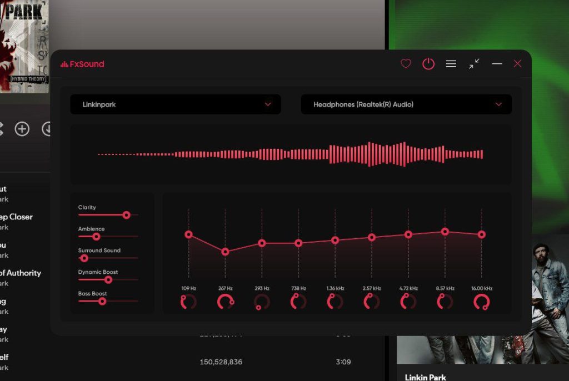Click the 4.72 kHz frequency knob
Viewport: 569px width, 381px height.
click(x=408, y=302)
